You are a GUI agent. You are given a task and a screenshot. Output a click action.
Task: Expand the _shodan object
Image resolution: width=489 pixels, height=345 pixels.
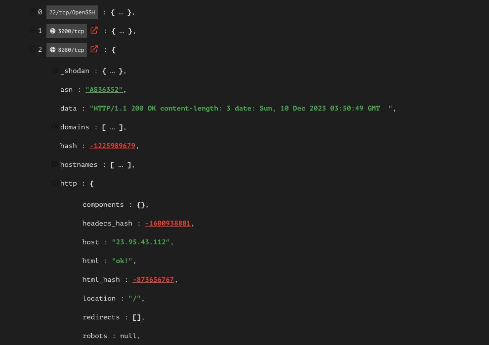coord(55,70)
